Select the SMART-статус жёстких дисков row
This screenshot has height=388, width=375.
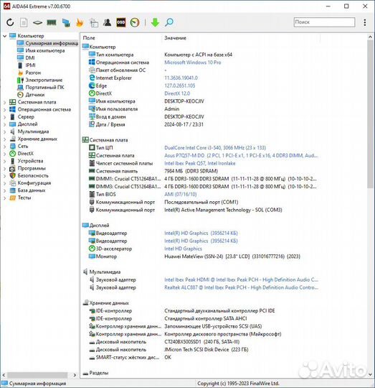(130, 357)
